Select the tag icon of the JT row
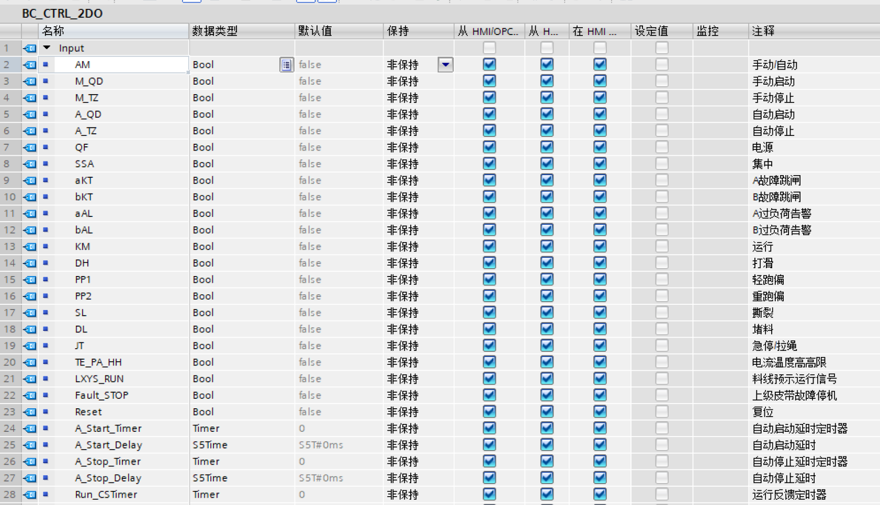Image resolution: width=880 pixels, height=505 pixels. (30, 346)
